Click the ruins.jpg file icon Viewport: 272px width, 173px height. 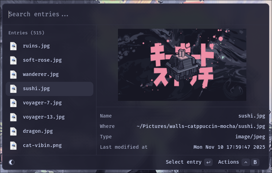13,46
